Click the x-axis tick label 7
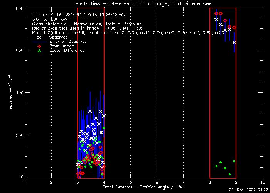This screenshot has width=270, height=193. (x=183, y=182)
